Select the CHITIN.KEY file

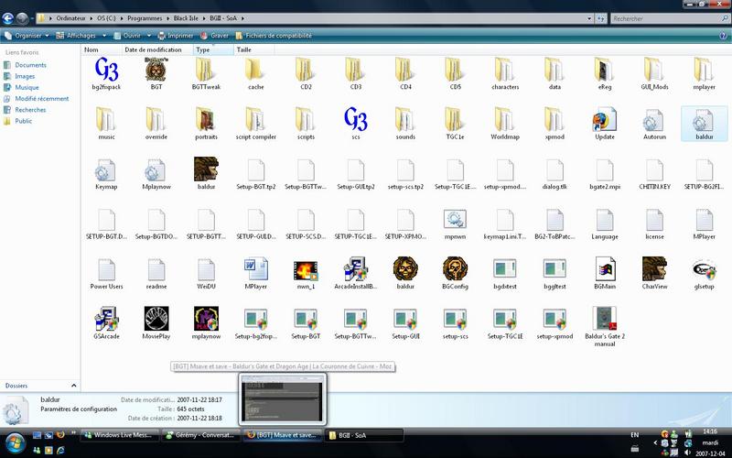[654, 174]
